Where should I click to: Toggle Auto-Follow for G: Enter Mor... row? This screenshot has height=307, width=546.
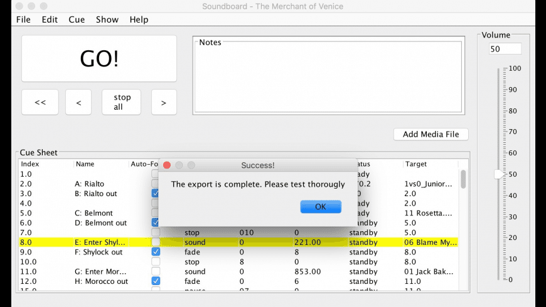click(x=156, y=271)
